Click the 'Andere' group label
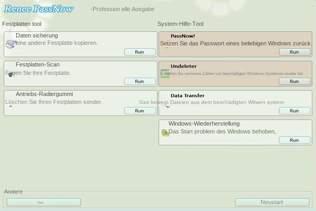The image size is (316, 211). pyautogui.click(x=14, y=191)
